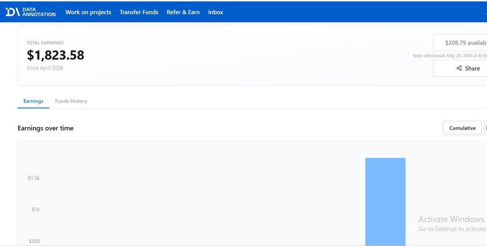487x246 pixels.
Task: Click the Earnings over time heading
Action: (x=45, y=128)
